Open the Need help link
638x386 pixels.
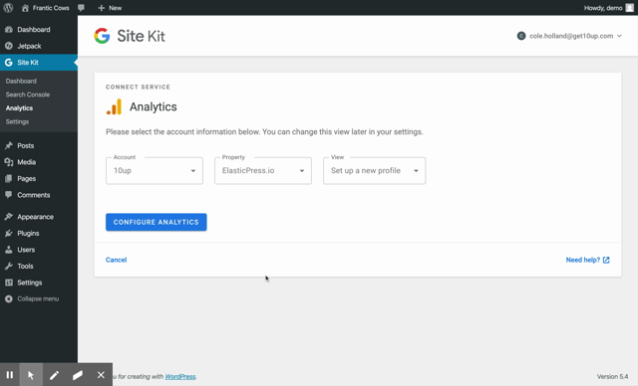[587, 260]
